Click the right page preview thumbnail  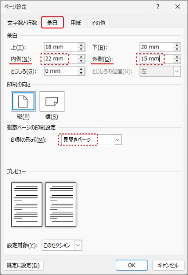60,205
